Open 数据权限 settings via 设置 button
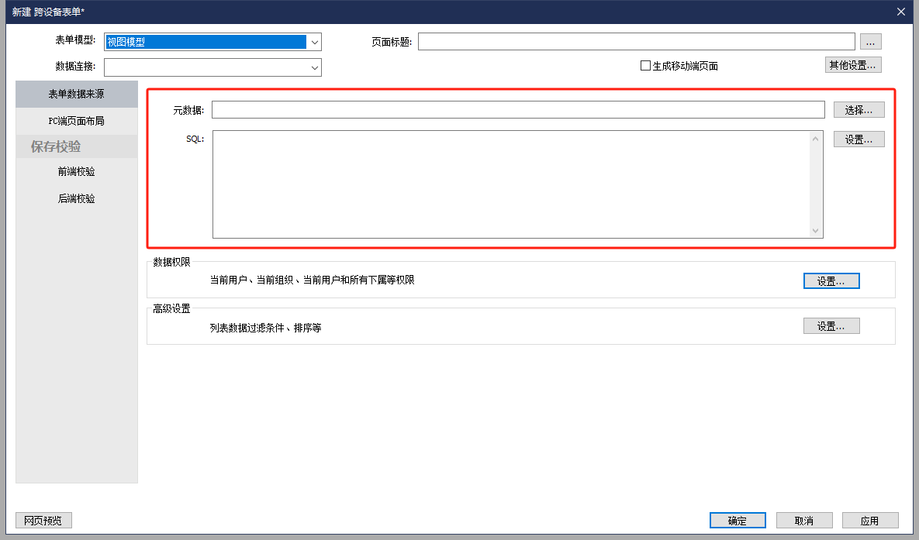919x540 pixels. pos(831,281)
